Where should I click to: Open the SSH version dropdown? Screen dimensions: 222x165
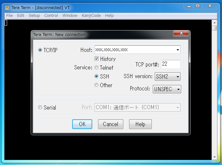(x=168, y=77)
